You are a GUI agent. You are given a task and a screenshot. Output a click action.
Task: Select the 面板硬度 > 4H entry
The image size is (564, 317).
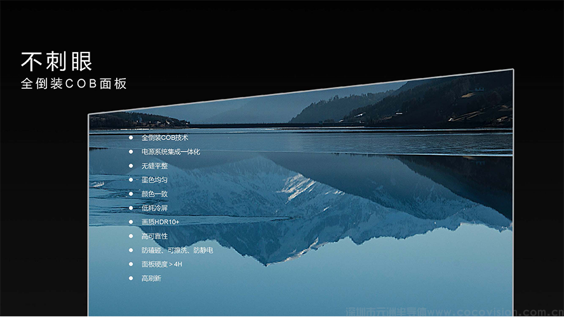pyautogui.click(x=161, y=264)
